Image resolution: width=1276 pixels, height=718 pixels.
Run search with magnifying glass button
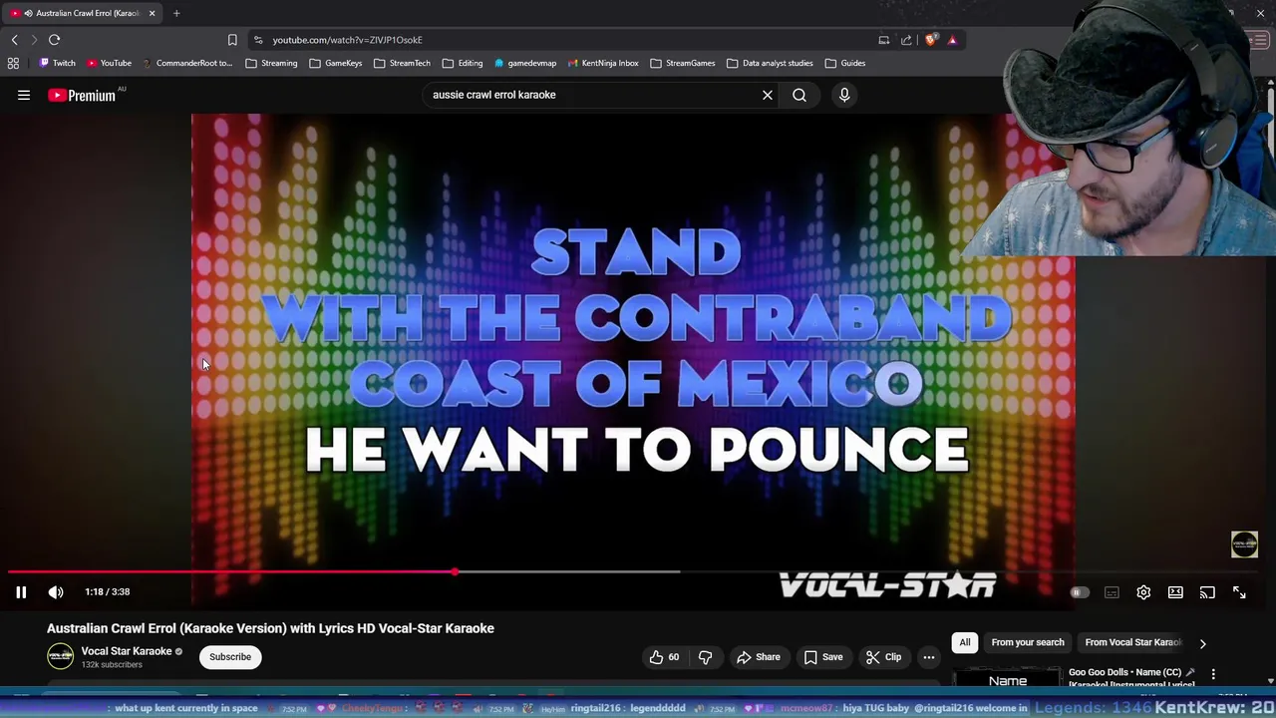point(799,95)
